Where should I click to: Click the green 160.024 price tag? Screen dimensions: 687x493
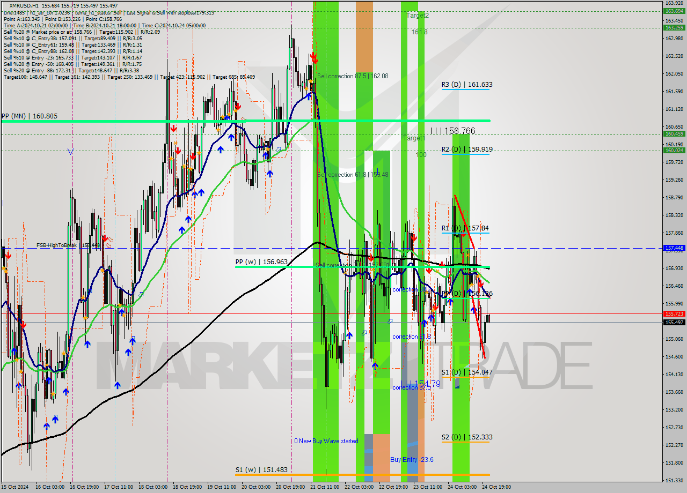point(674,150)
